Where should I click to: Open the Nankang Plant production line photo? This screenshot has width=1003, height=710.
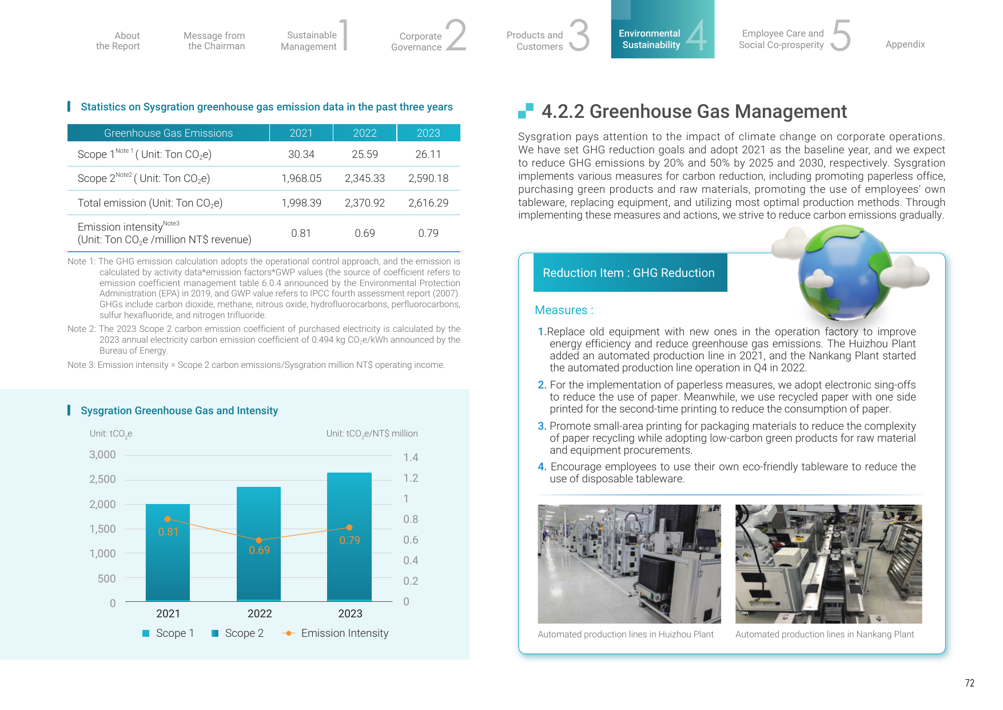(x=829, y=564)
